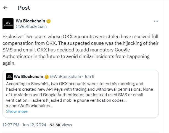Click the @WuBlockchain handle in quoted post

click(65, 76)
